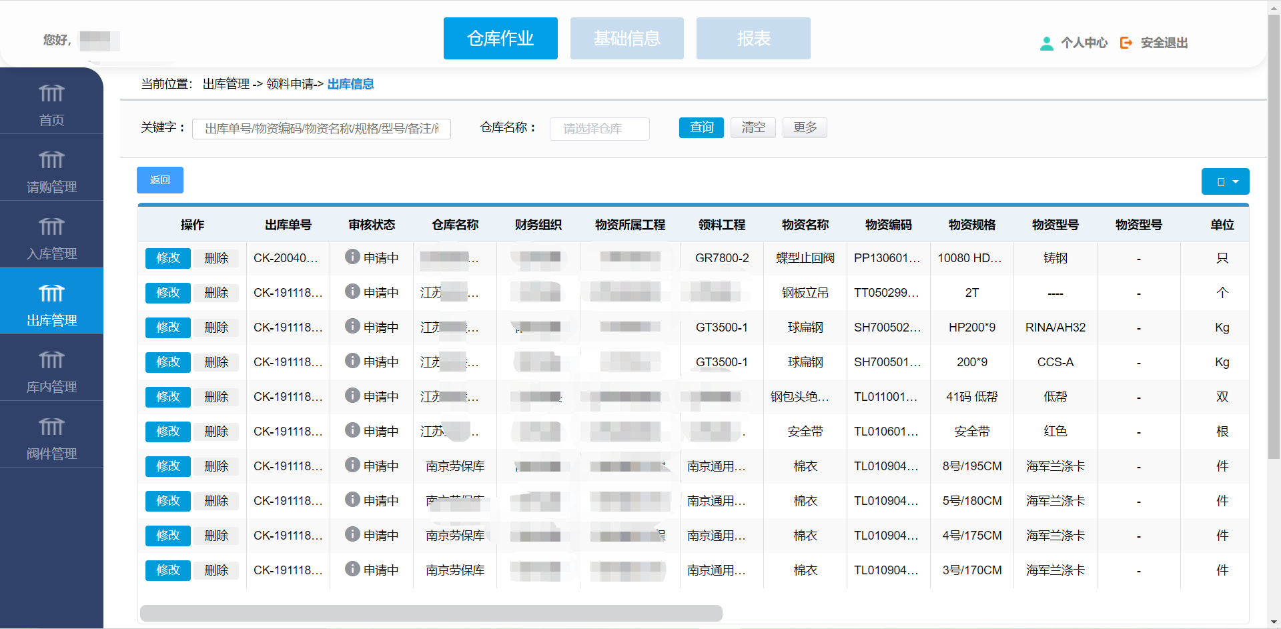1281x629 pixels.
Task: Open the column settings dropdown above table
Action: click(1225, 181)
